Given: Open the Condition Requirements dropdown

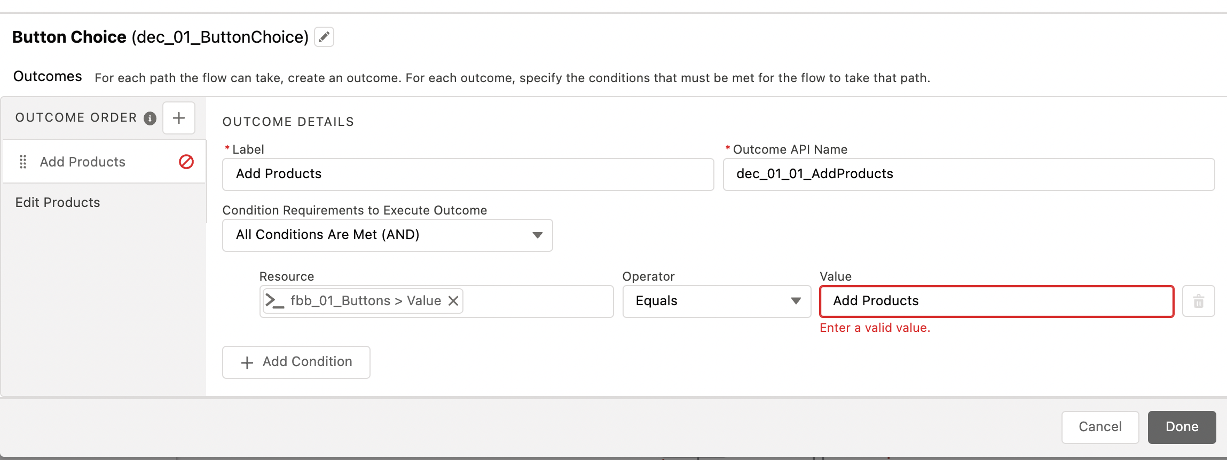Looking at the screenshot, I should click(387, 235).
